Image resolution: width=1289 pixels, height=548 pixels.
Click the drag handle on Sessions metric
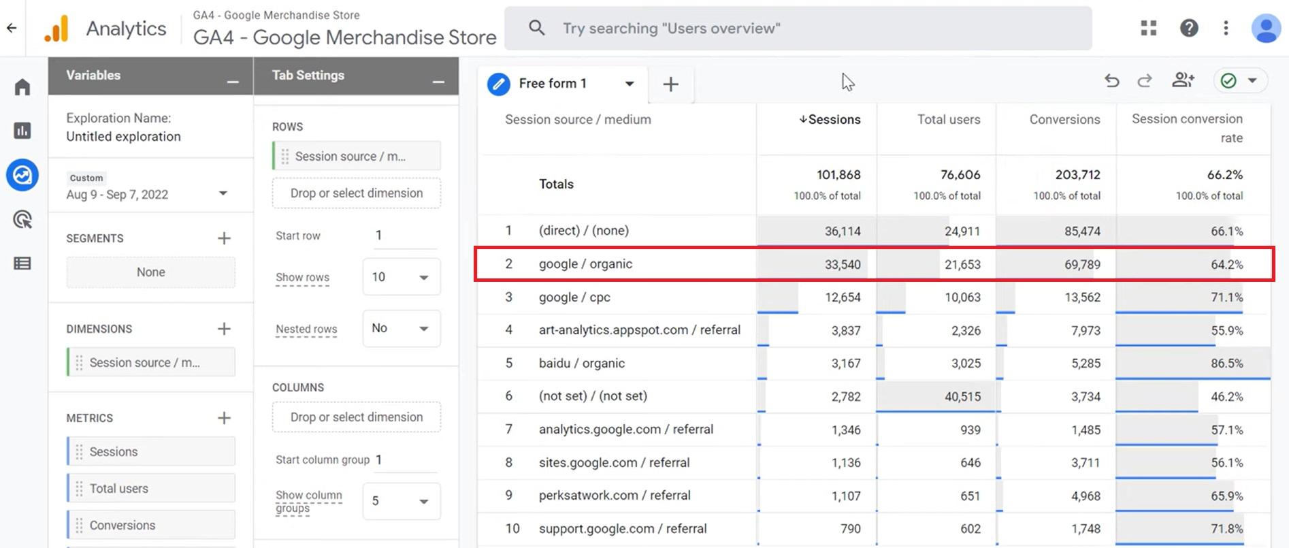(x=79, y=451)
